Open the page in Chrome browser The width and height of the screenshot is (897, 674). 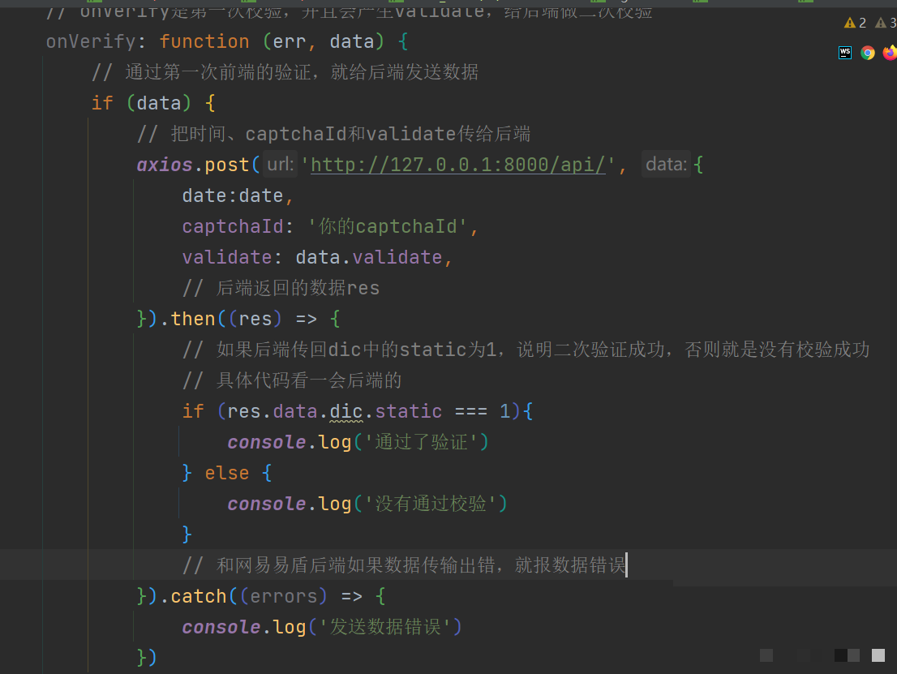(x=868, y=53)
